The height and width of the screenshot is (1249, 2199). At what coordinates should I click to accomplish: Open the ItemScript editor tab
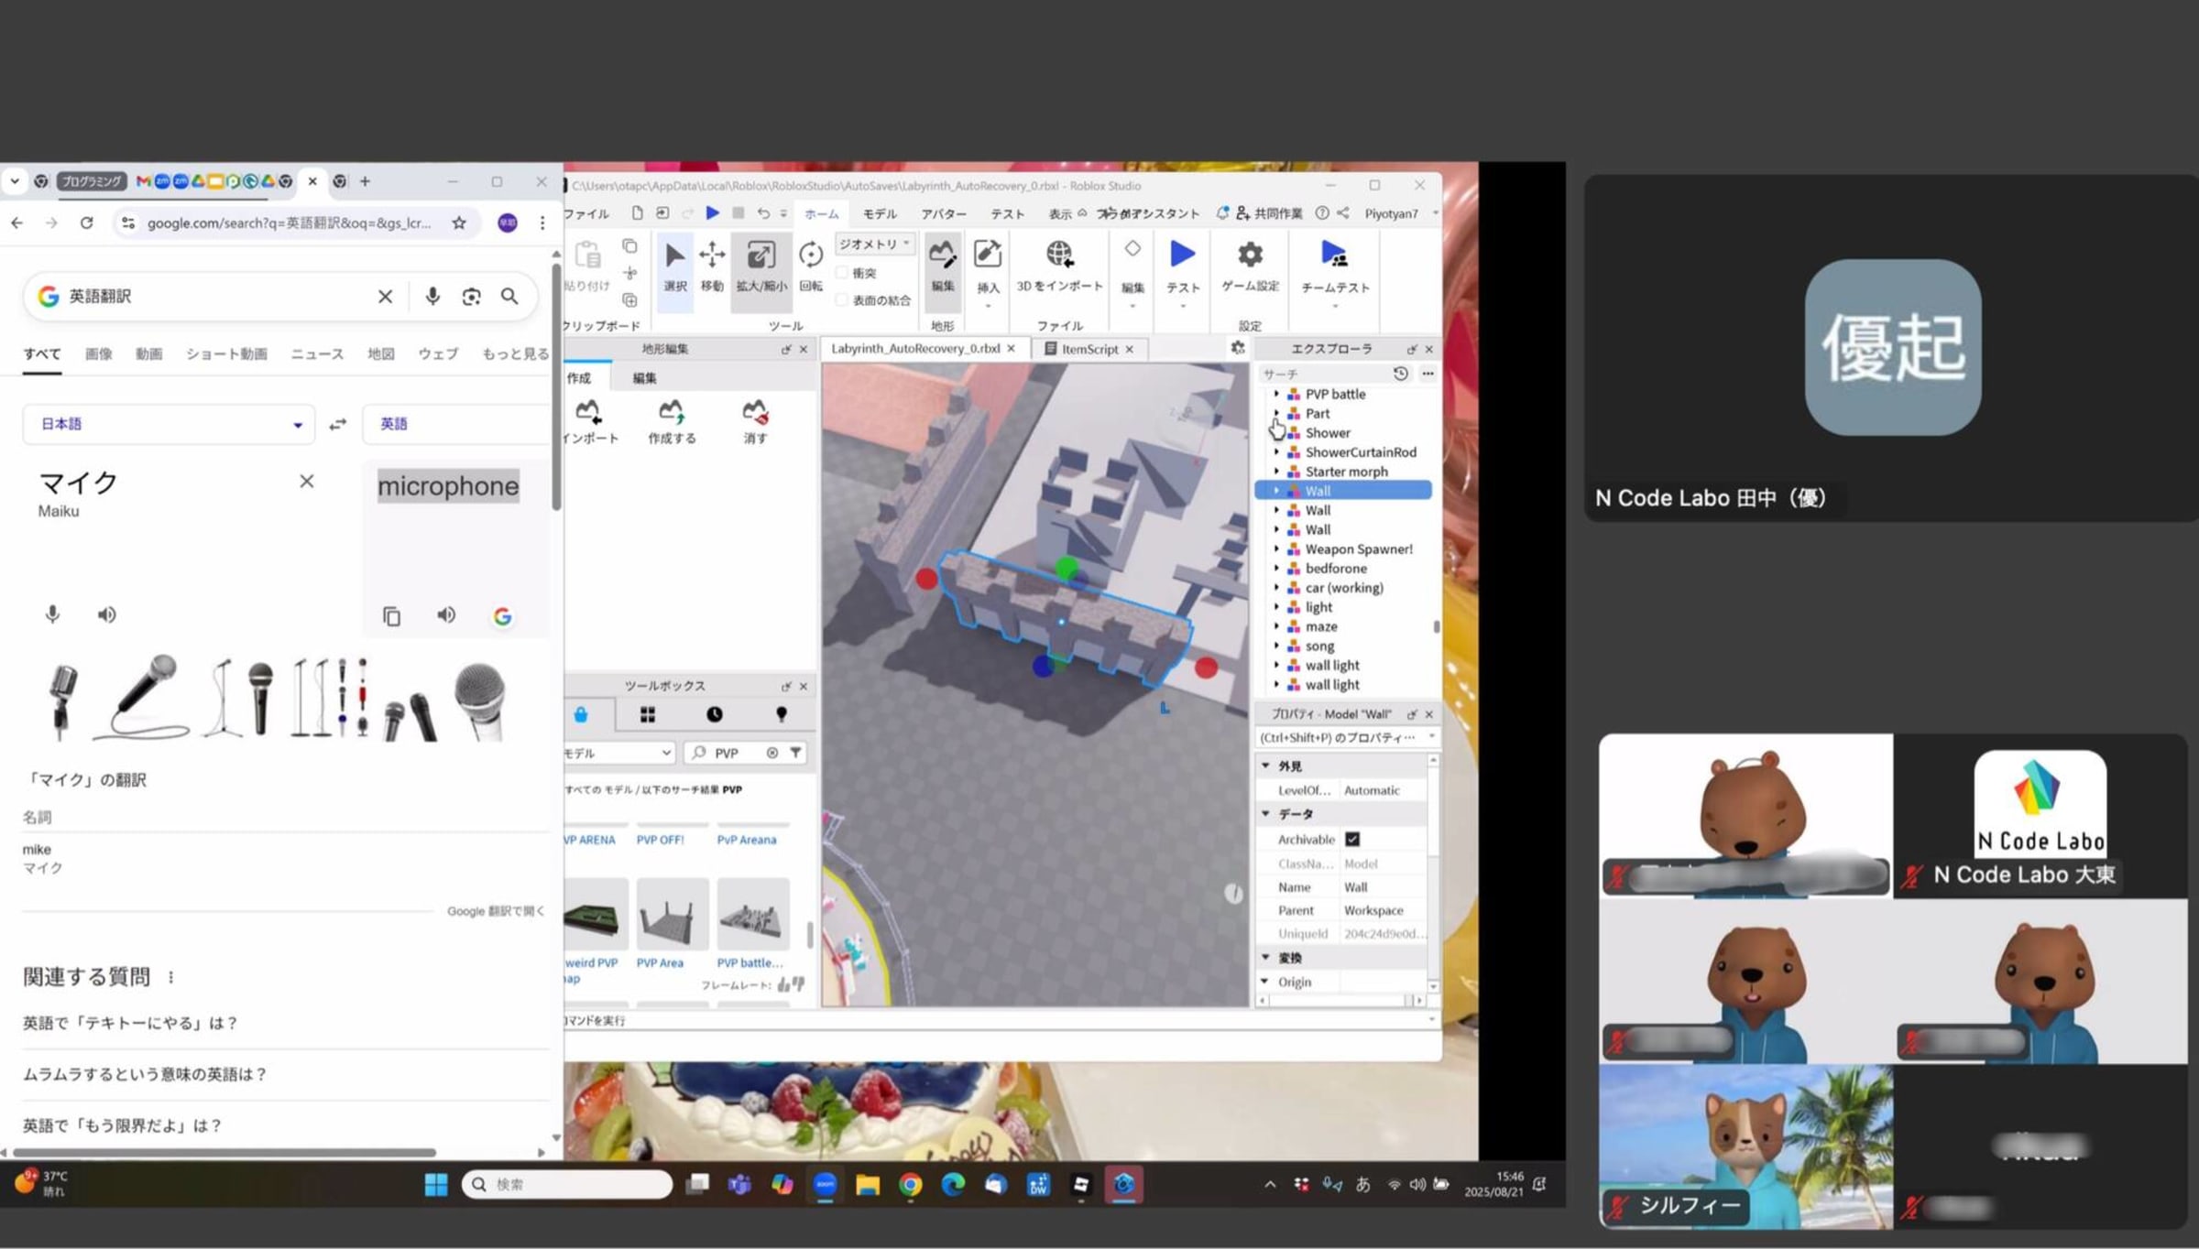[1088, 349]
